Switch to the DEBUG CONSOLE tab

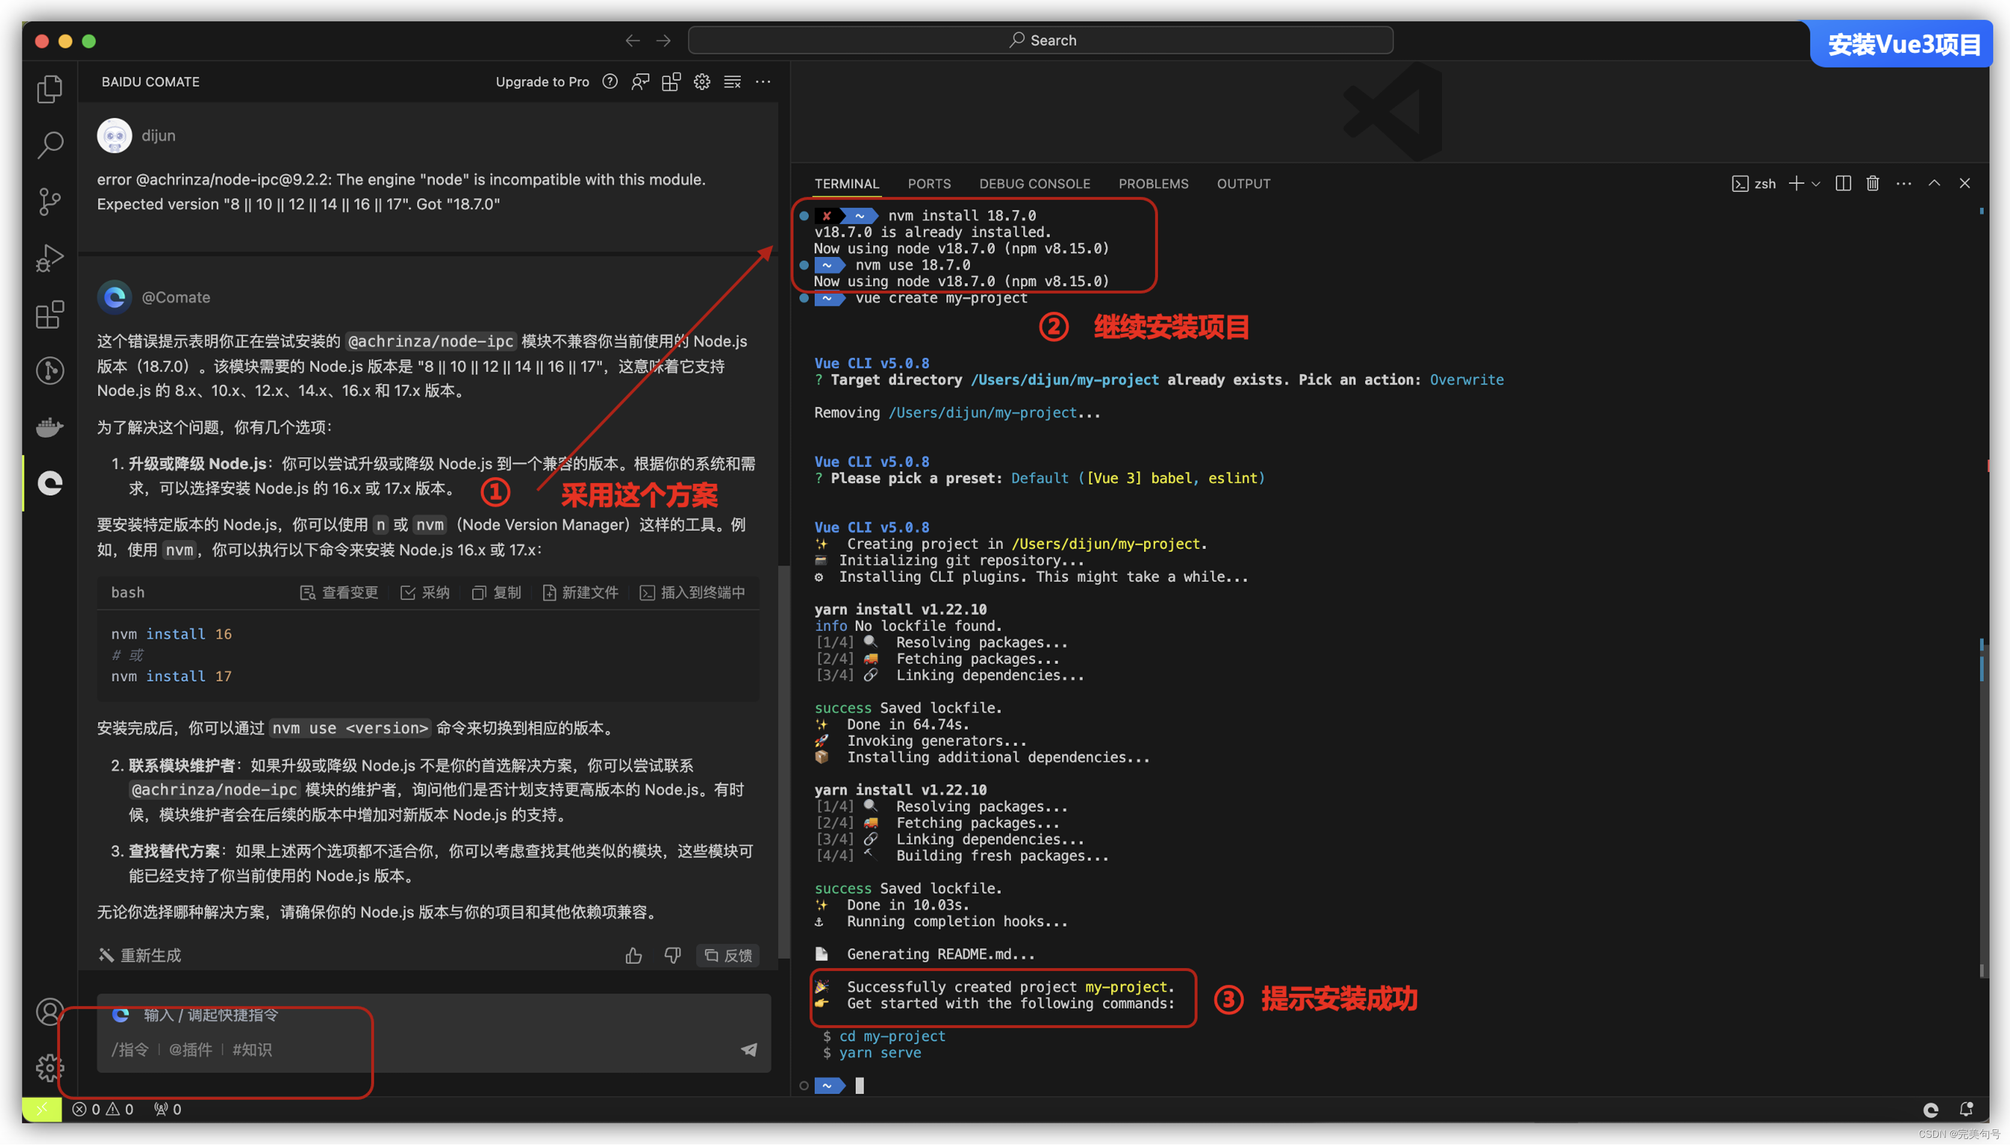[x=1034, y=183]
